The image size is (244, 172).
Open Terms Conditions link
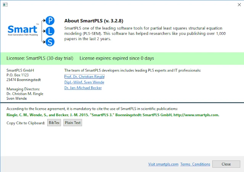click(x=195, y=164)
